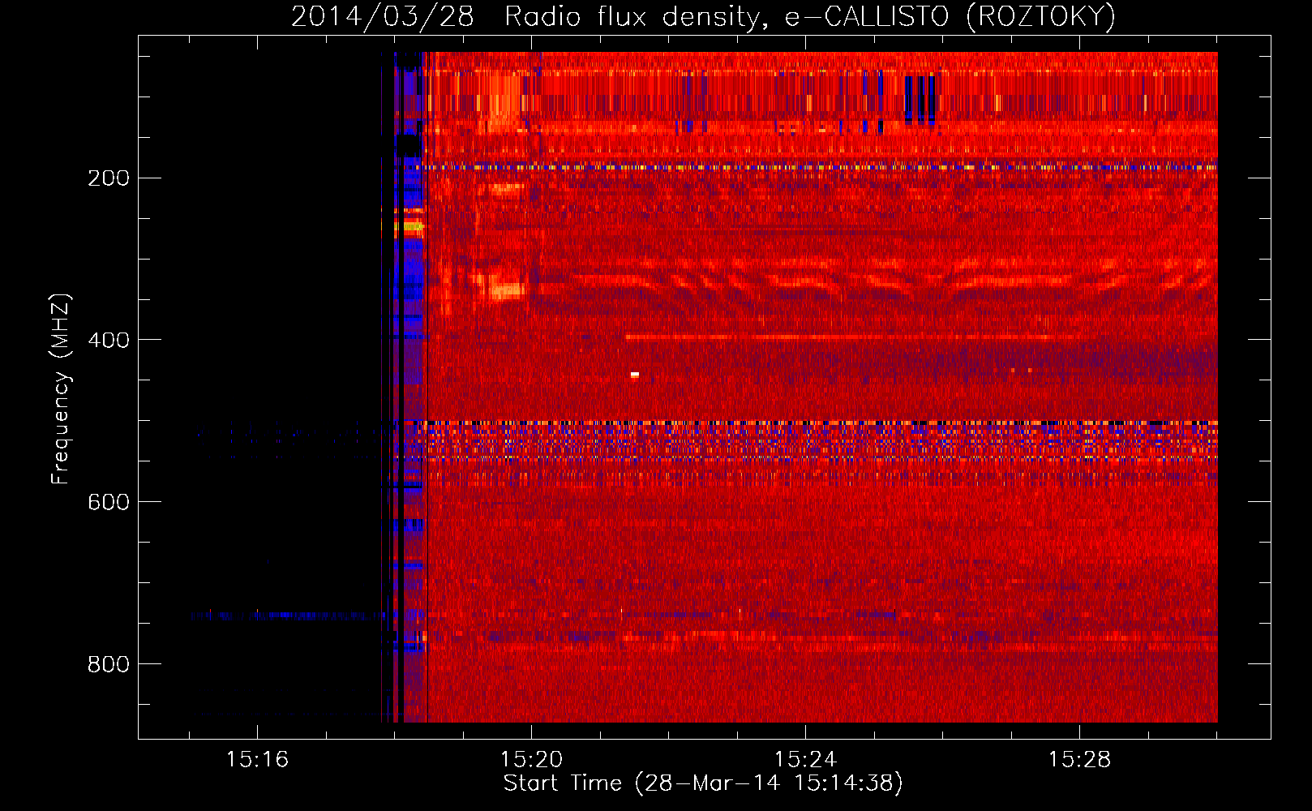The image size is (1312, 811).
Task: Select the date 2014/03/28 in the title
Action: 382,16
